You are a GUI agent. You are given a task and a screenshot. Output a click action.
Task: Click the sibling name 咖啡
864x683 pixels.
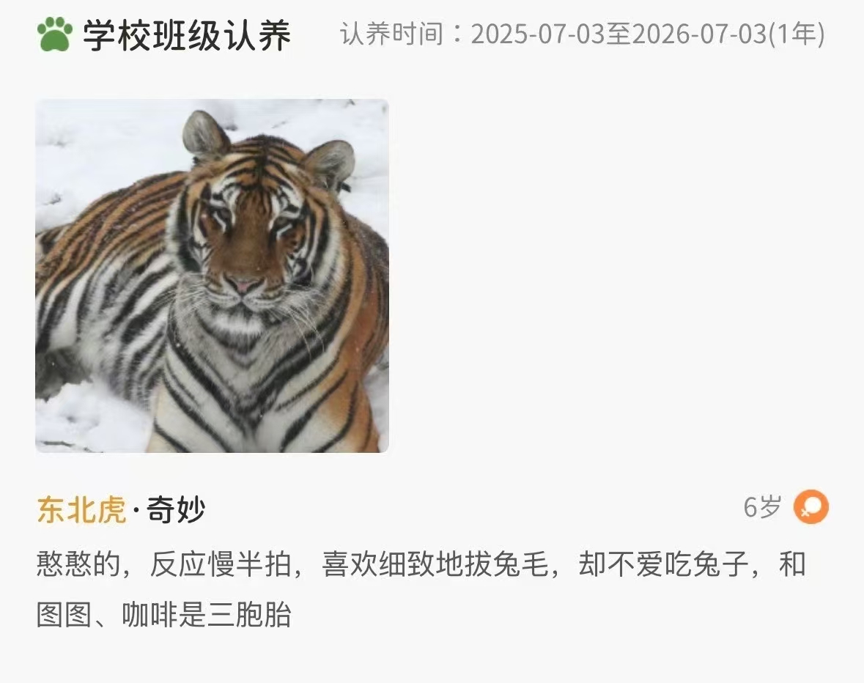click(x=149, y=615)
